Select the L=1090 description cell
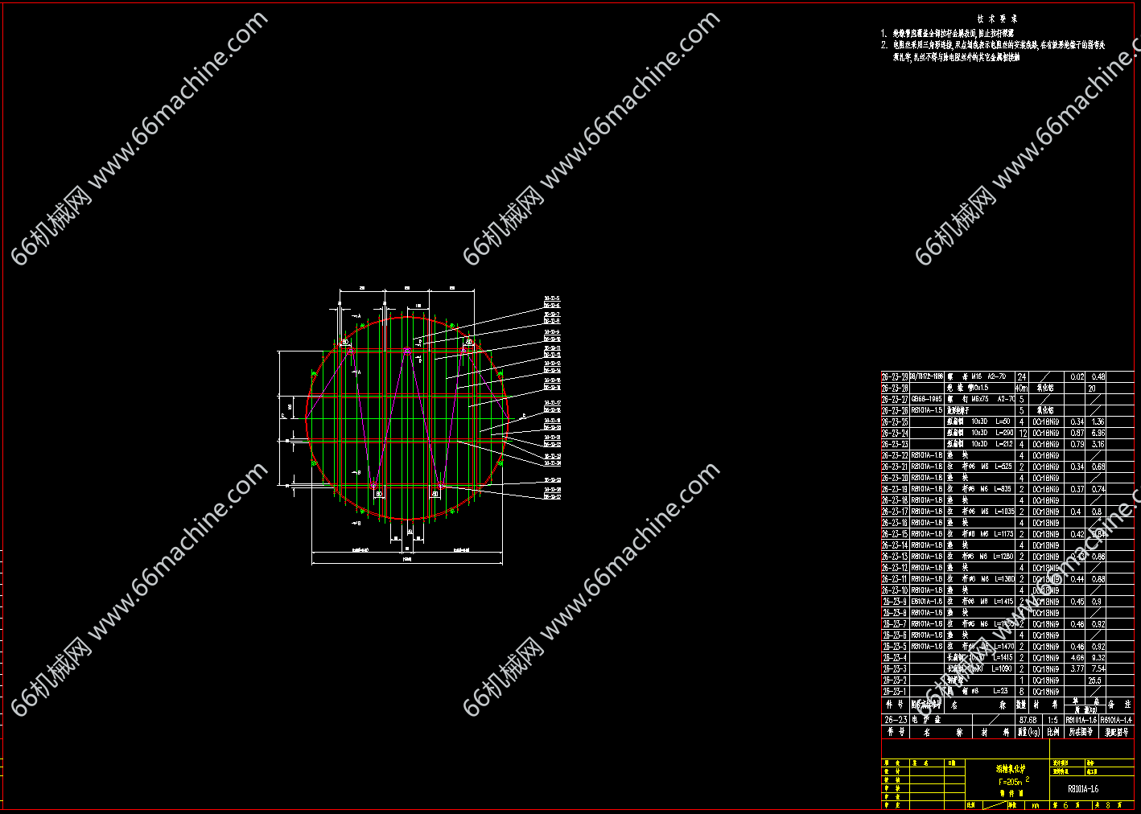The height and width of the screenshot is (814, 1141). (x=1002, y=668)
